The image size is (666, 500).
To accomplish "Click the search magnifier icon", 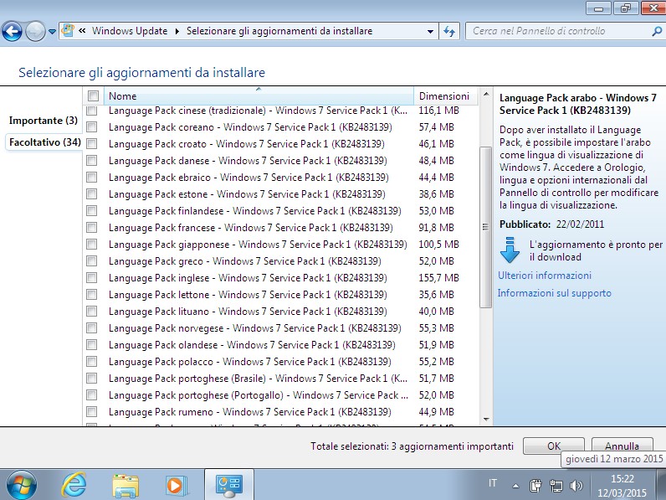I will click(x=656, y=31).
